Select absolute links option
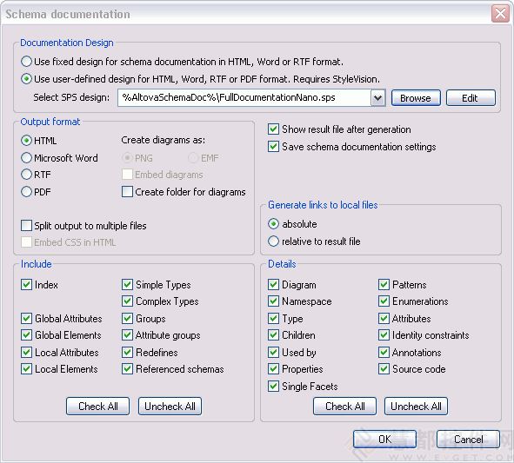The width and height of the screenshot is (514, 463). tap(273, 224)
